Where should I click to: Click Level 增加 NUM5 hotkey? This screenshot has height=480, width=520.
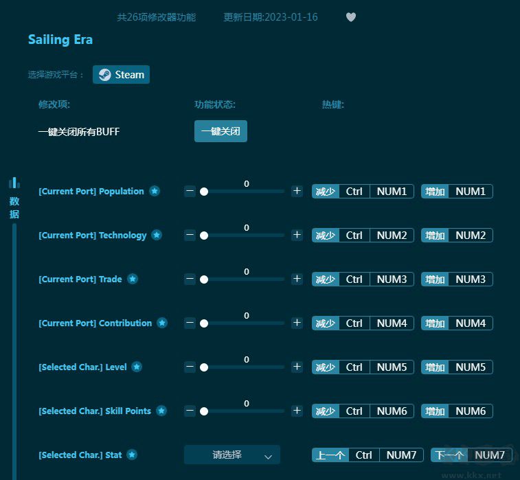457,367
